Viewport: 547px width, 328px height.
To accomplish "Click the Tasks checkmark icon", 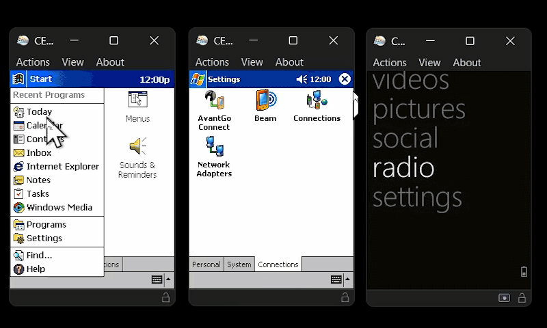I will (18, 193).
